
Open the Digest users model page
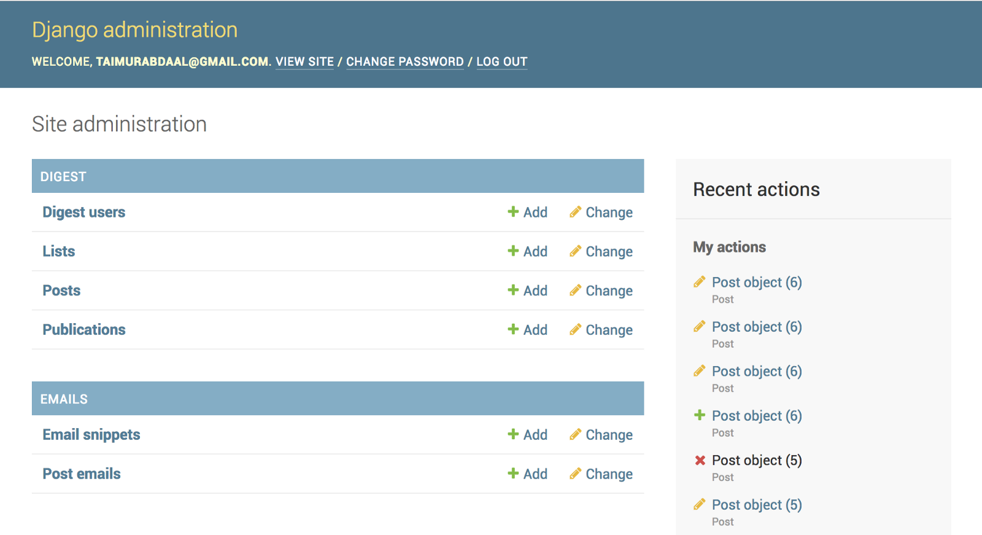[83, 212]
